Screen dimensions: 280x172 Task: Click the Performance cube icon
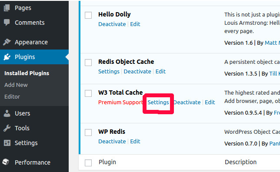coord(6,162)
